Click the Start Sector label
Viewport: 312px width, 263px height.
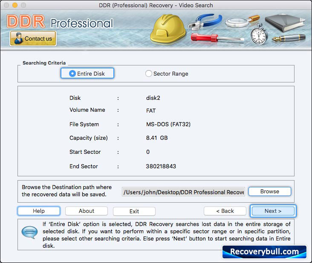(85, 152)
